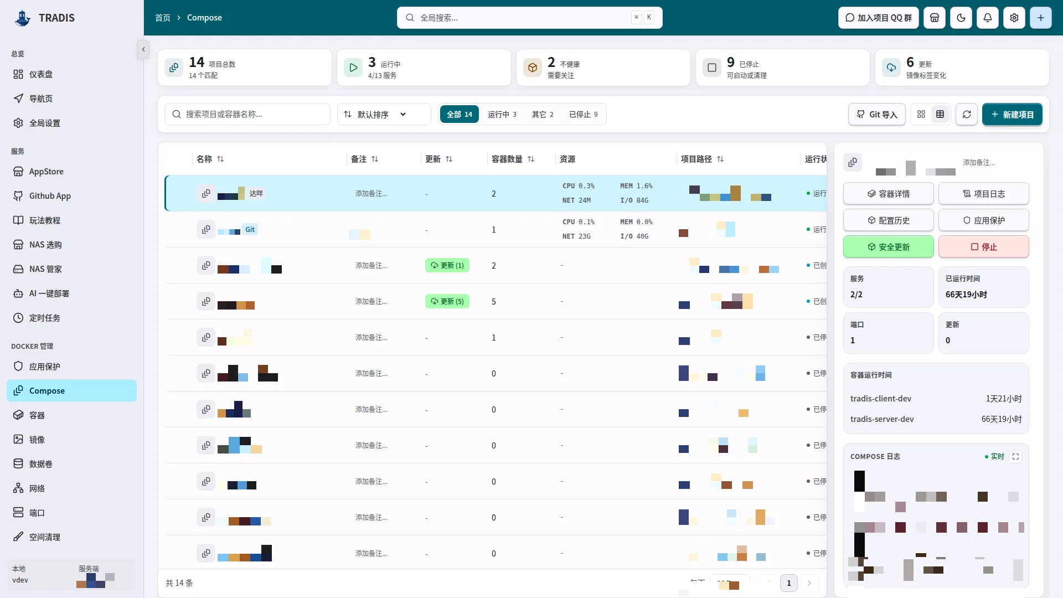Focus the 搜索项目或容器名称 field

click(247, 114)
